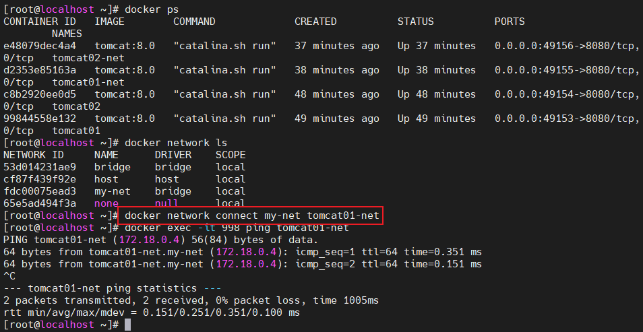Click the cursor at the final prompt
Viewport: 643px width, 332px height.
pyautogui.click(x=128, y=325)
